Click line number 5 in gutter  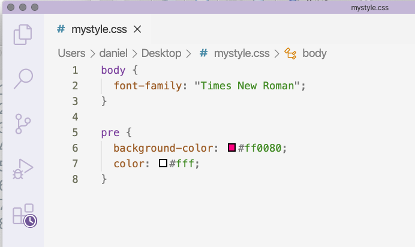[75, 132]
